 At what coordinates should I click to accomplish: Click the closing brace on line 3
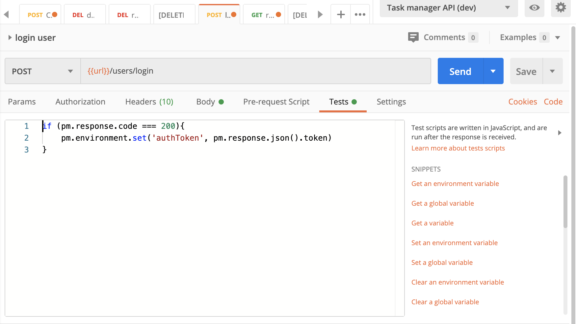pyautogui.click(x=44, y=150)
